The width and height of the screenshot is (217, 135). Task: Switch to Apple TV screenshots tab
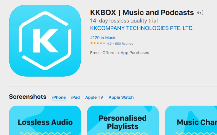click(x=94, y=97)
